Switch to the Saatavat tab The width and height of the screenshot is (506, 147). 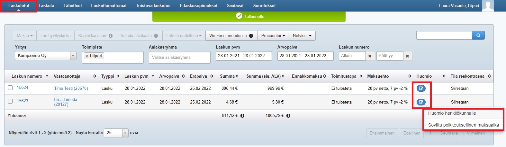click(235, 6)
